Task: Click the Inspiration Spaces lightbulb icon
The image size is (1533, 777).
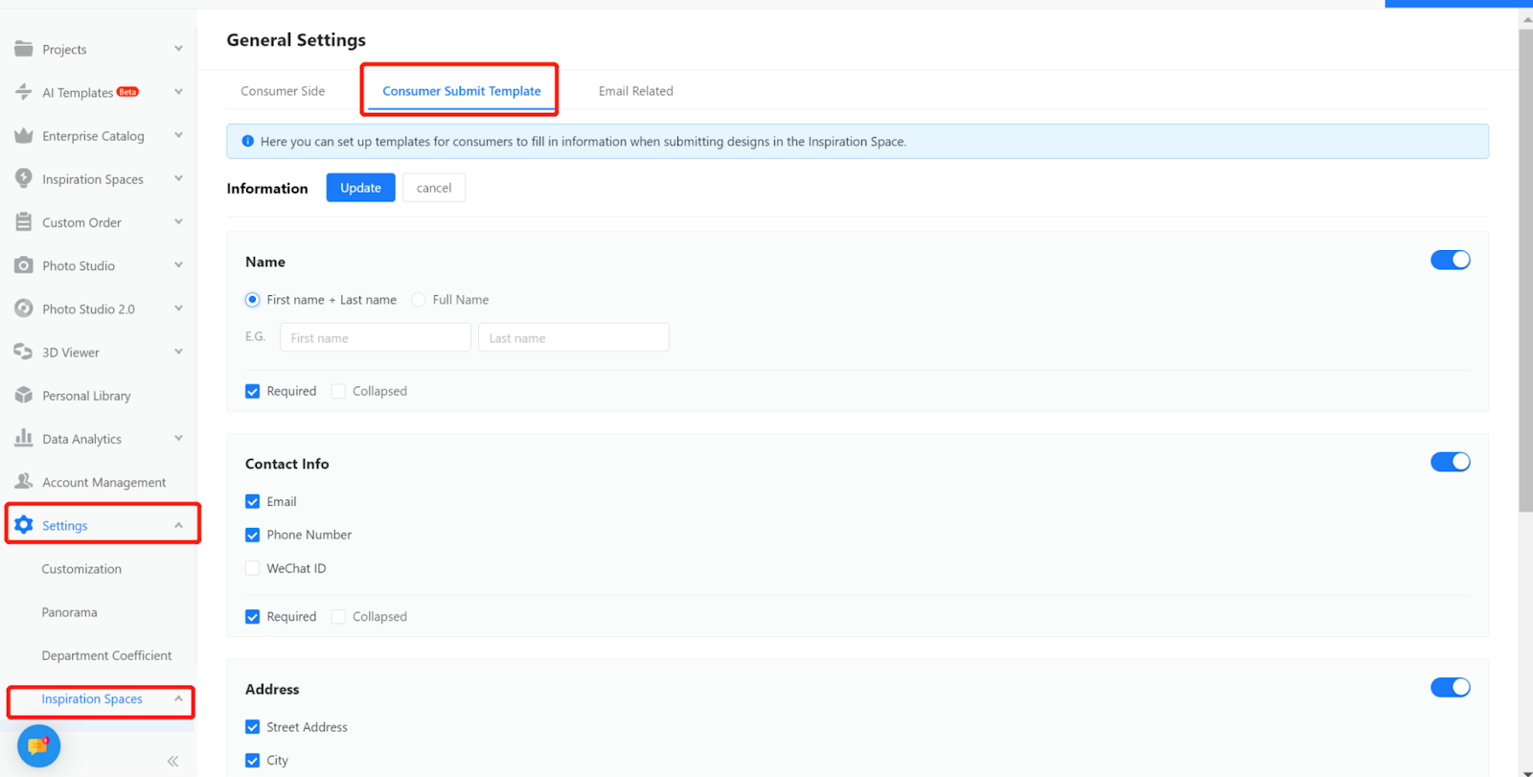Action: (24, 178)
